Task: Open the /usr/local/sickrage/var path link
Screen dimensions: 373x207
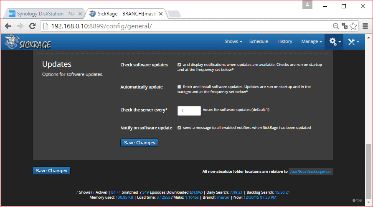Action: (x=310, y=172)
